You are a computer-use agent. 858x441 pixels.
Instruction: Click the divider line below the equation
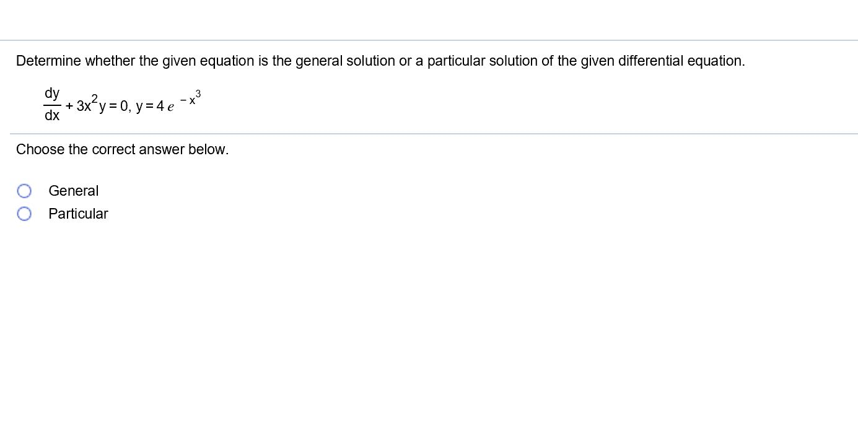tap(434, 133)
